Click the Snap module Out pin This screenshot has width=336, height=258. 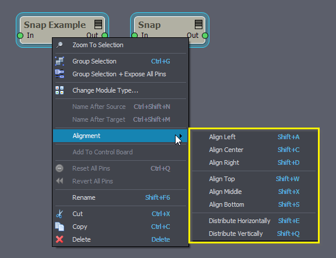[205, 36]
